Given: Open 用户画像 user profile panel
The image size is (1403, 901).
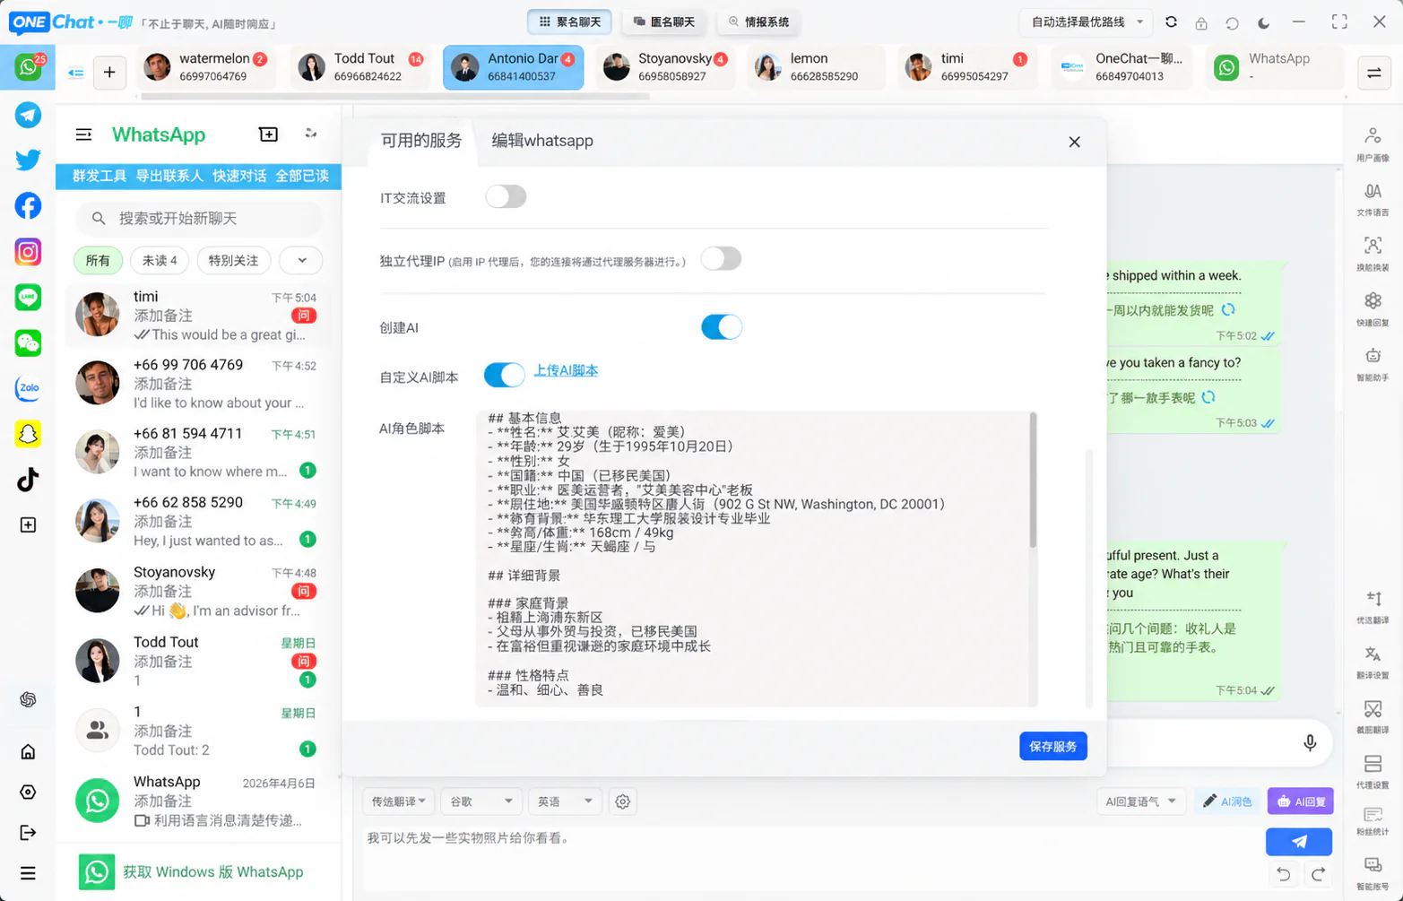Looking at the screenshot, I should 1373,143.
